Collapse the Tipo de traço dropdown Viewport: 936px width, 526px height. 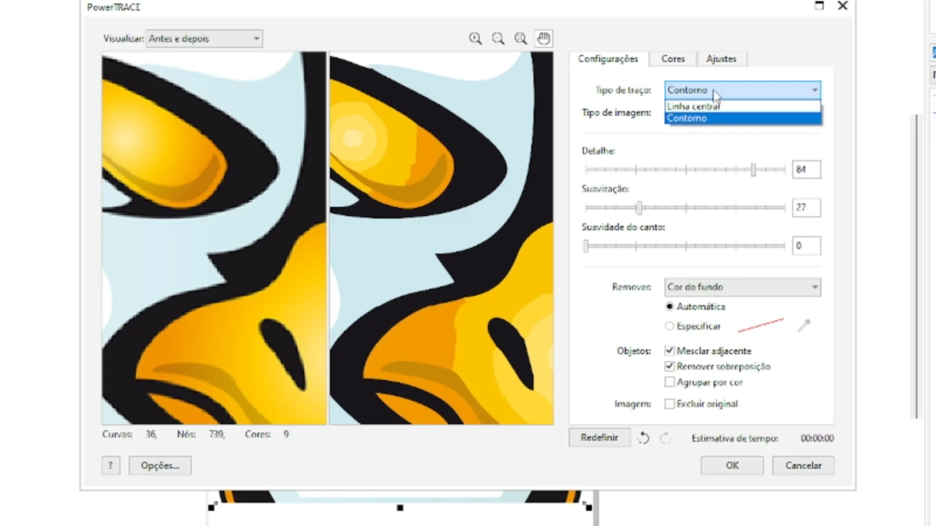tap(742, 90)
